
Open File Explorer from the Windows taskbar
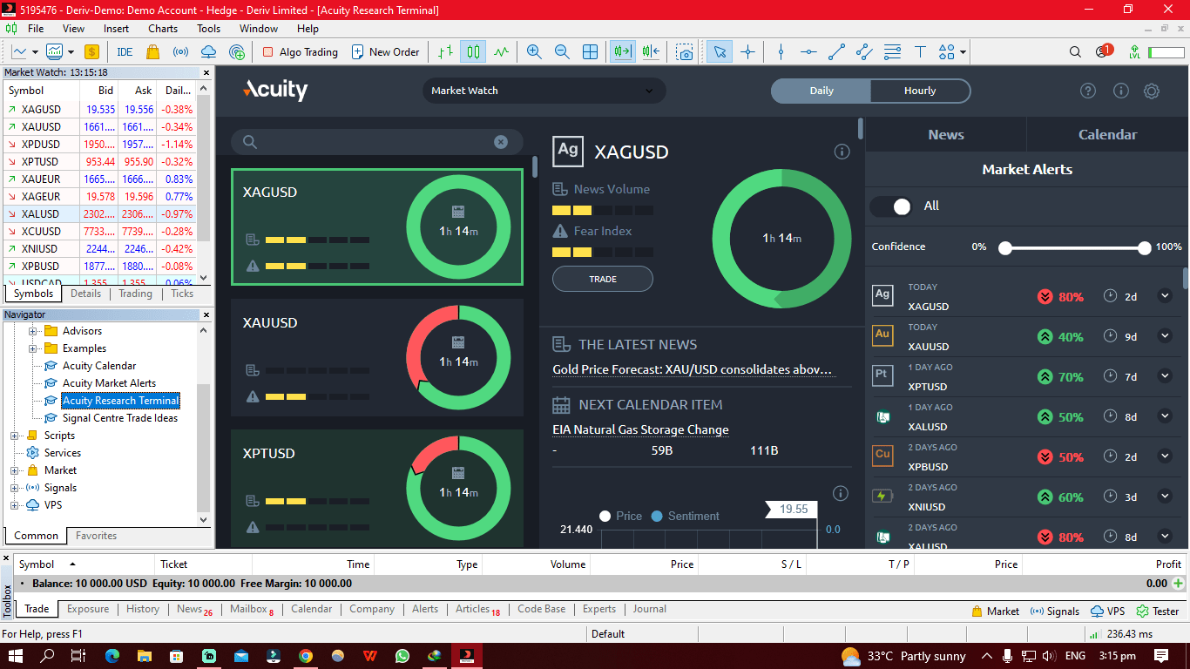(x=143, y=656)
